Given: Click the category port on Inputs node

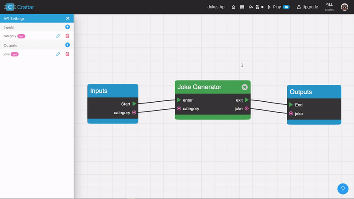Looking at the screenshot, I should 134,113.
